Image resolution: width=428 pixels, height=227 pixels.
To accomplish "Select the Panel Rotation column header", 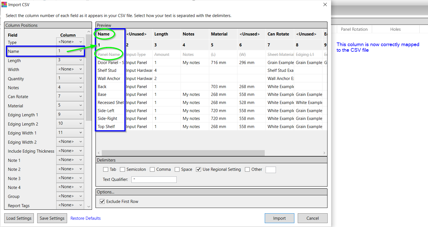I will click(354, 29).
